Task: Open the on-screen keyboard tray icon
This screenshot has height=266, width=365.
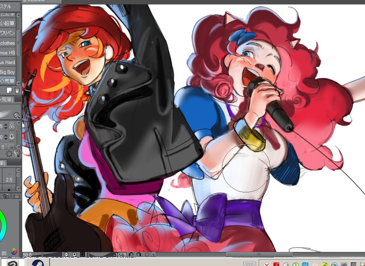Action: click(249, 264)
